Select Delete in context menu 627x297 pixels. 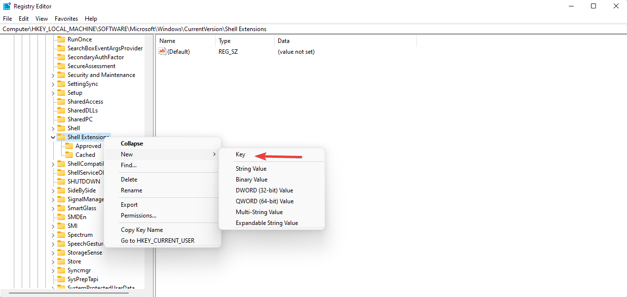tap(162, 180)
